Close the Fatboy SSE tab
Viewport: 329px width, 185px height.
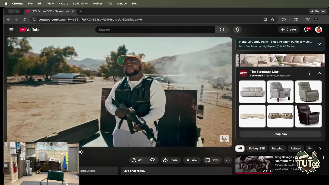tap(73, 11)
